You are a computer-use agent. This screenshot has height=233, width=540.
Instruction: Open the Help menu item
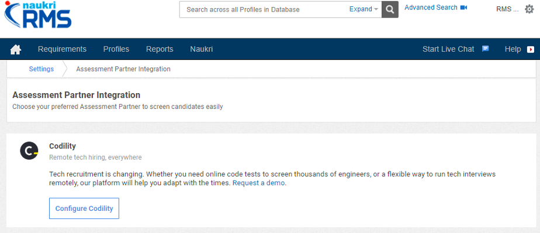point(513,49)
